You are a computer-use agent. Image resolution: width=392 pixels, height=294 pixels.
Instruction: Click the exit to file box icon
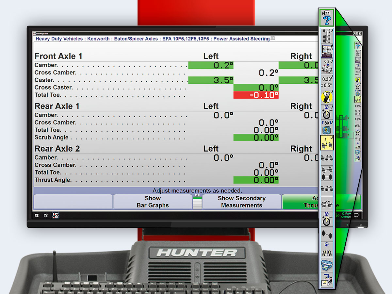326,280
